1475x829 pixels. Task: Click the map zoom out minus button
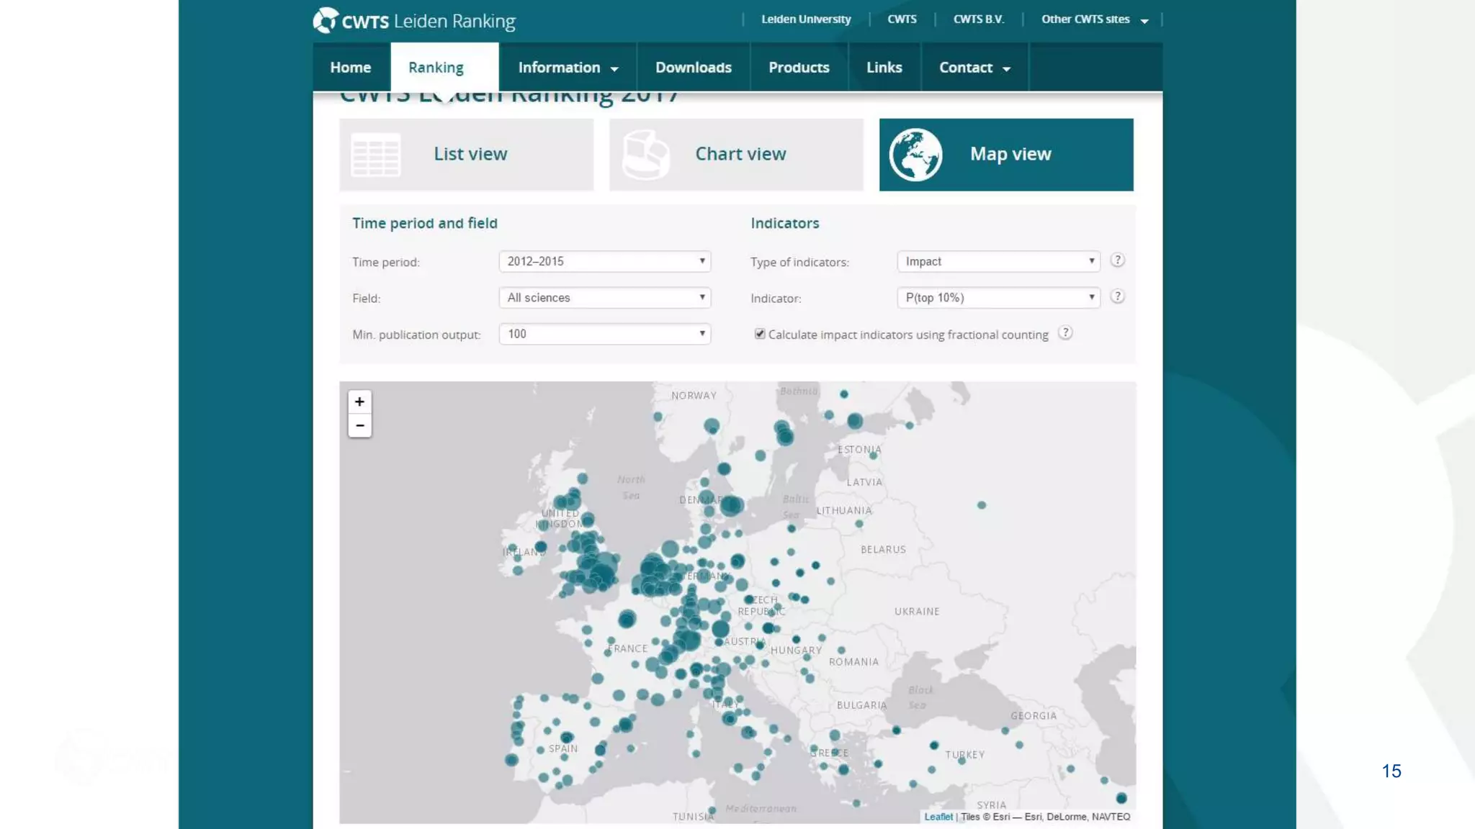[359, 426]
